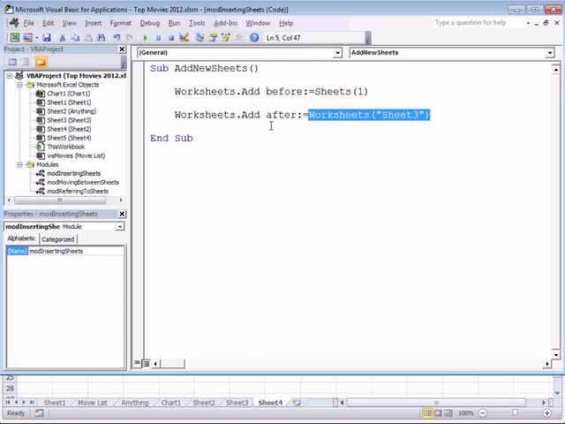565x424 pixels.
Task: Open VBA Help question mark icon
Action: pos(254,37)
